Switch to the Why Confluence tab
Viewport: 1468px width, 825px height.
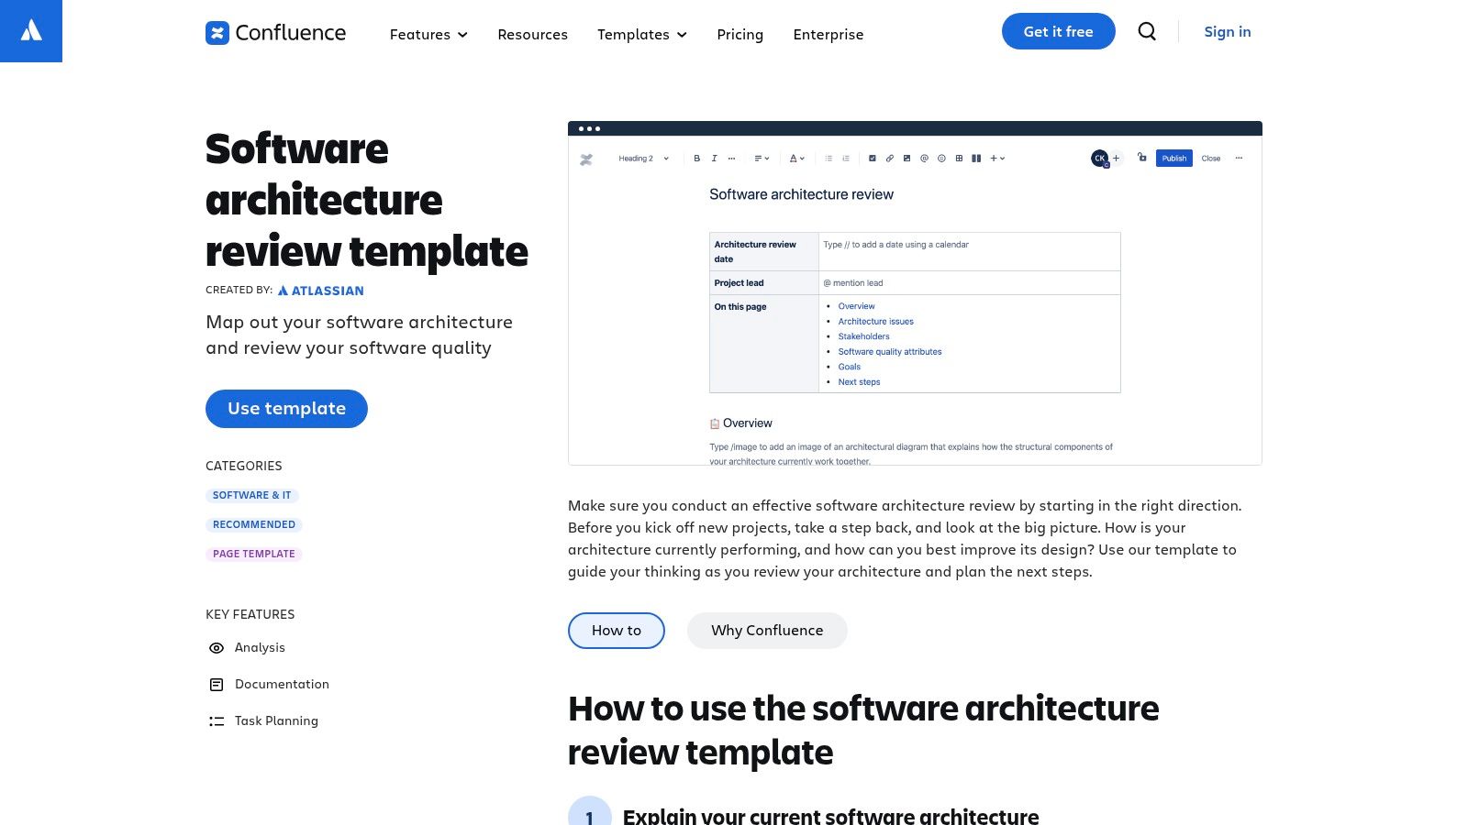767,631
